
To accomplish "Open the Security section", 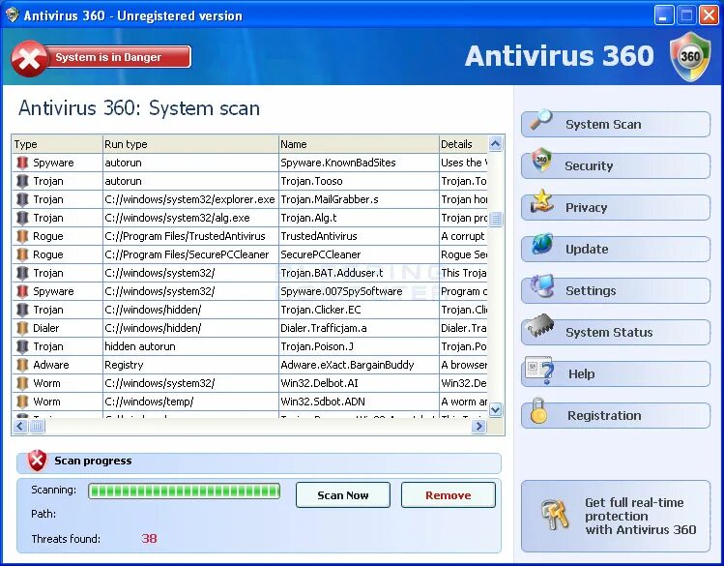I will point(616,165).
